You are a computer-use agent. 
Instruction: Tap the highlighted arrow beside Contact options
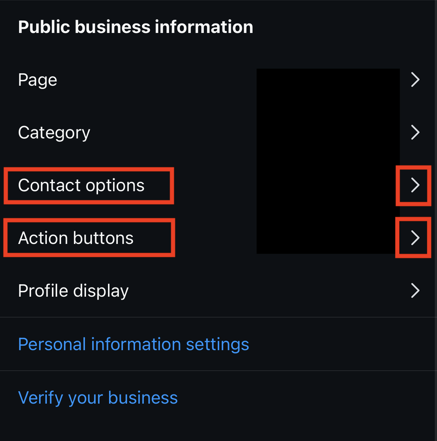(415, 185)
